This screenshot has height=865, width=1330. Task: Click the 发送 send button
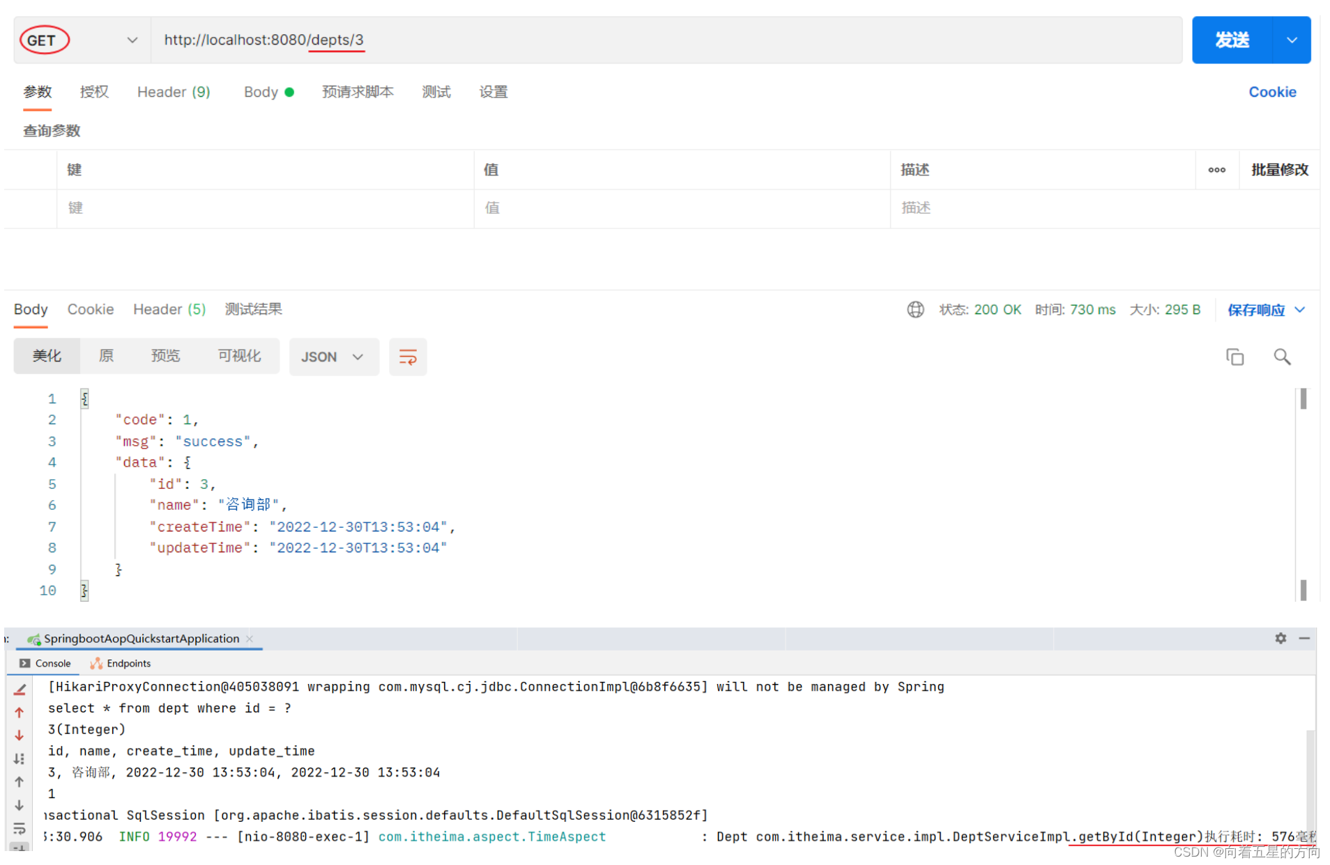pos(1232,40)
